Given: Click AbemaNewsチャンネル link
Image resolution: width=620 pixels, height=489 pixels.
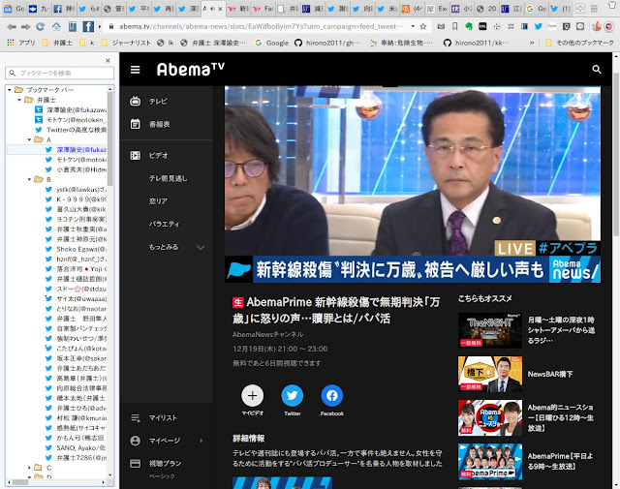Looking at the screenshot, I should point(267,334).
